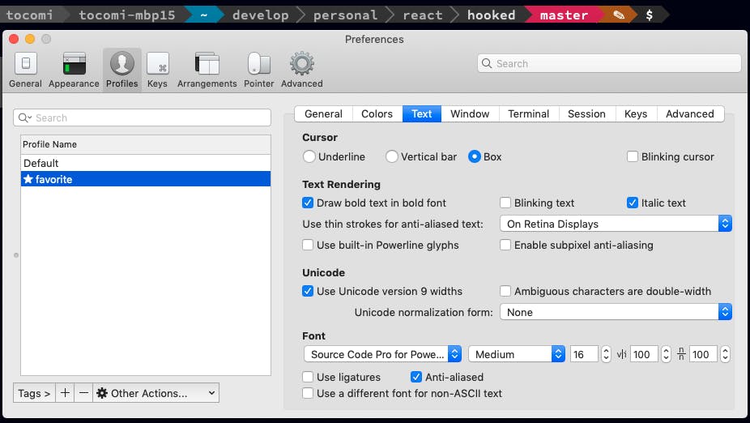
Task: Switch to the General profile tab
Action: tap(323, 114)
